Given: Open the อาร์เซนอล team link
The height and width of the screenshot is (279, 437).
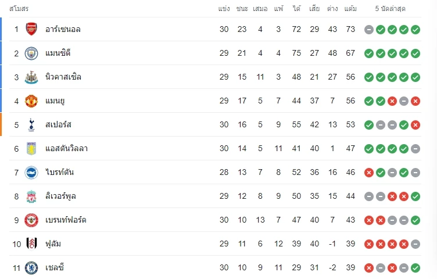Looking at the screenshot, I should tap(63, 29).
